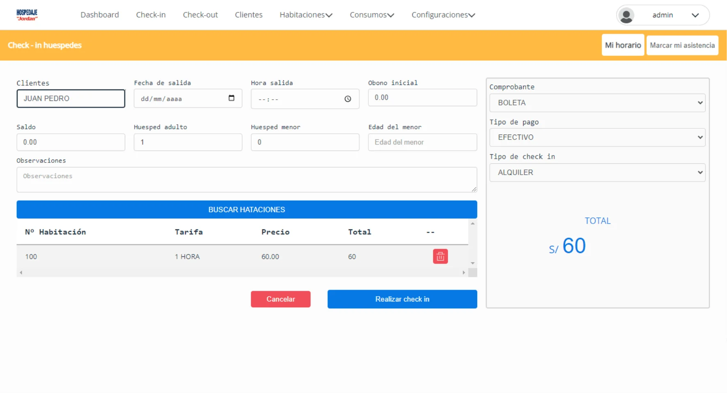Viewport: 727px width, 393px height.
Task: Focus the Clientes field with JUAN PEDRO
Action: click(x=71, y=98)
